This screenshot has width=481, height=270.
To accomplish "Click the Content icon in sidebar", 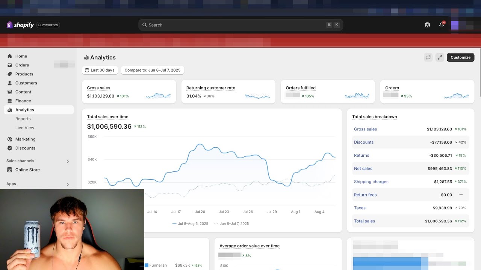I will [x=10, y=92].
